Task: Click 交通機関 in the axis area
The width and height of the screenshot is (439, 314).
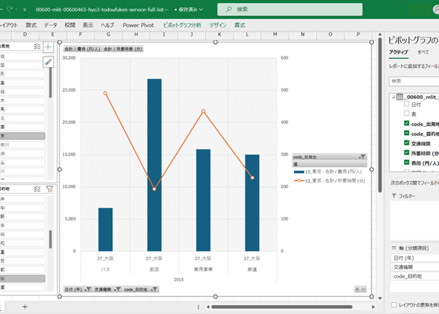Action: pyautogui.click(x=415, y=267)
